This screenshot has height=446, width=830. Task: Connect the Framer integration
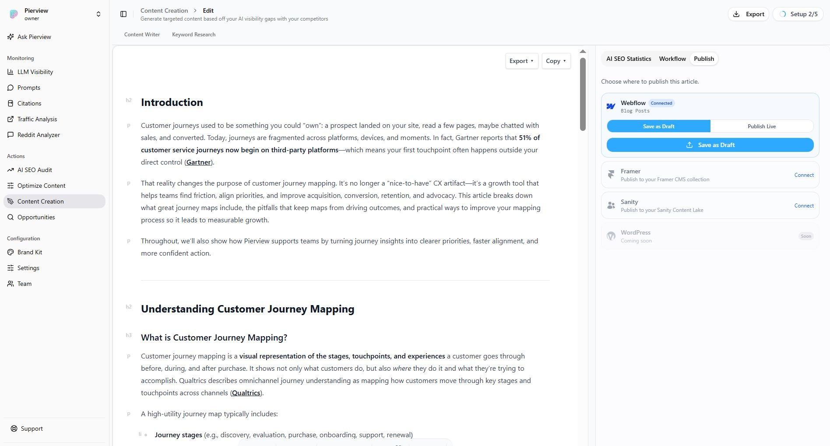pyautogui.click(x=804, y=175)
